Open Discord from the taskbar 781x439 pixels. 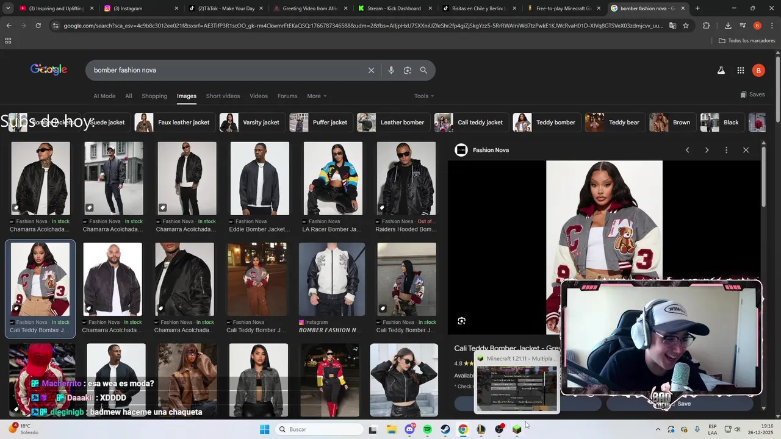point(409,429)
